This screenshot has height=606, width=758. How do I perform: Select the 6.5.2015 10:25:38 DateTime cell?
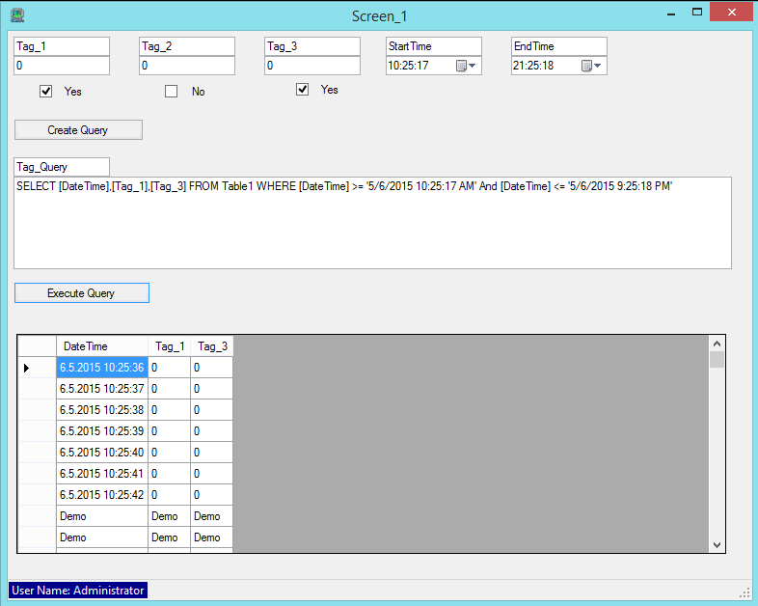tap(101, 410)
